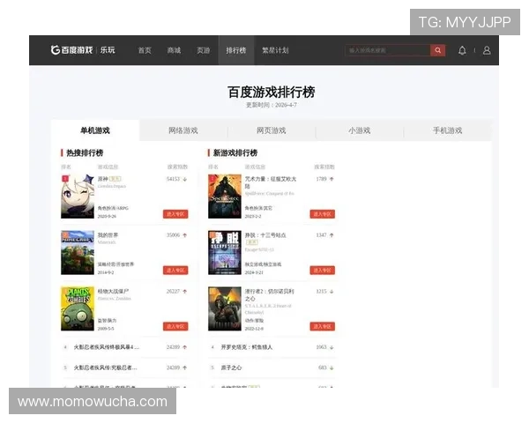The height and width of the screenshot is (423, 529).
Task: Go to 首页 in navigation bar
Action: [x=145, y=50]
